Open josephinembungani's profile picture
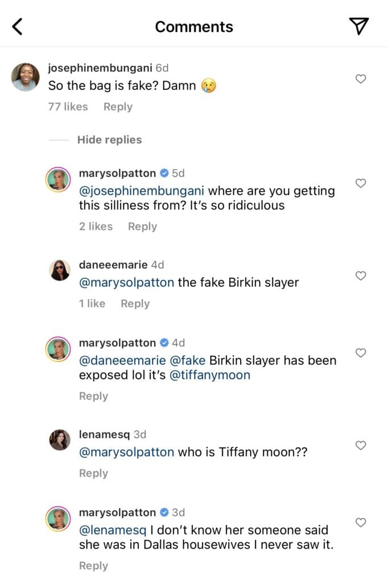 [25, 75]
